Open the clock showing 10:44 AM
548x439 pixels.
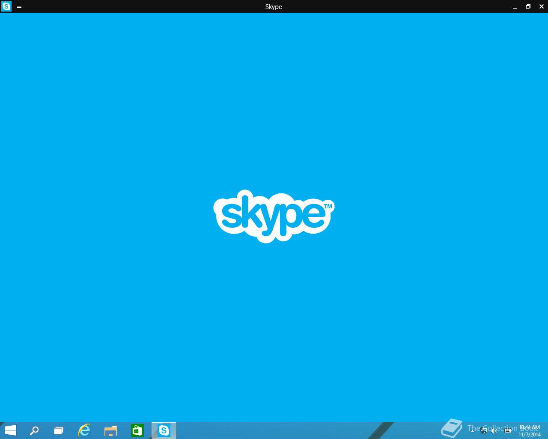click(530, 431)
